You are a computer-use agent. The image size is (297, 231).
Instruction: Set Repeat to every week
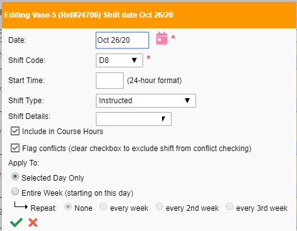click(x=103, y=206)
